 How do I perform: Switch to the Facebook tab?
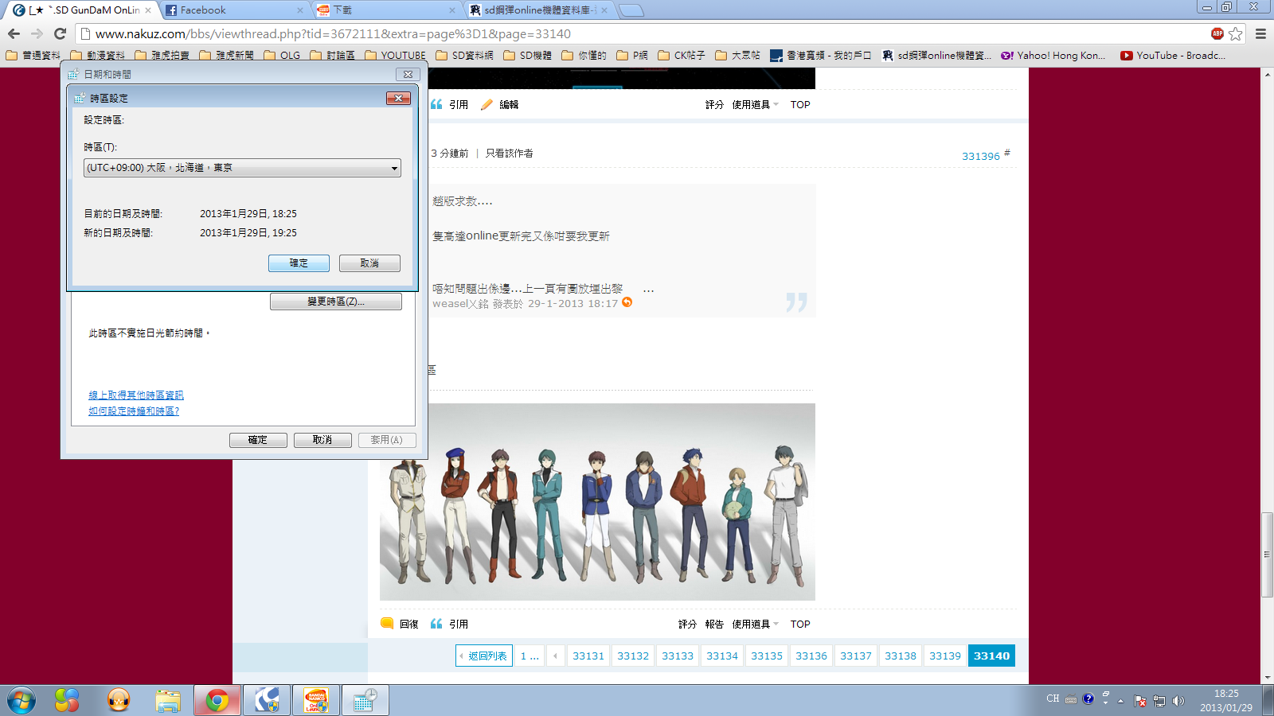[x=233, y=10]
